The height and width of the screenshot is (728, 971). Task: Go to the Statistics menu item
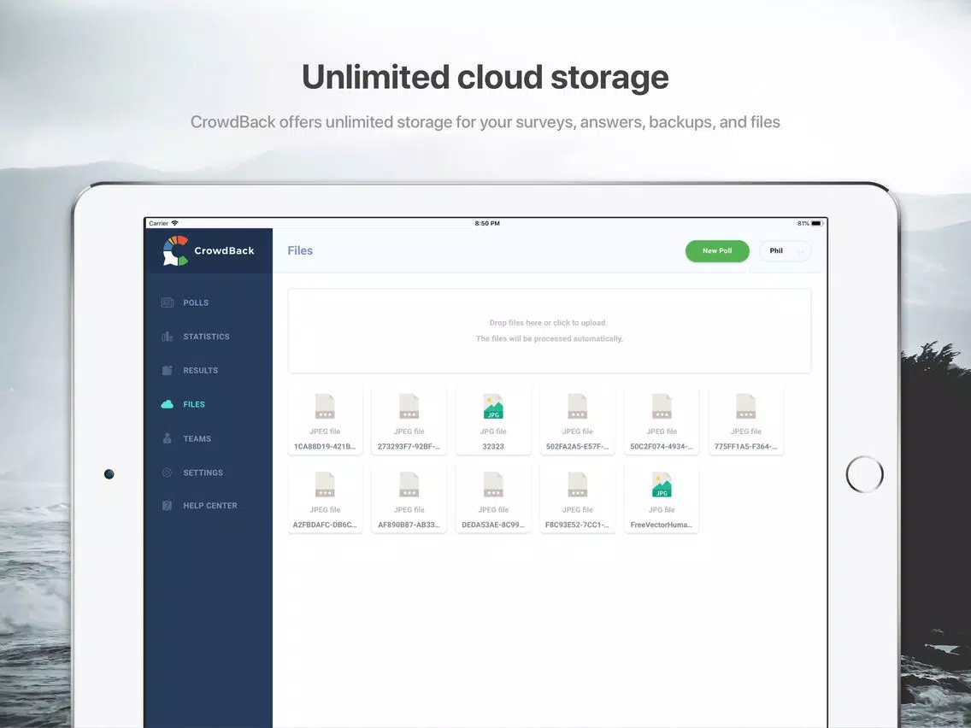point(206,337)
